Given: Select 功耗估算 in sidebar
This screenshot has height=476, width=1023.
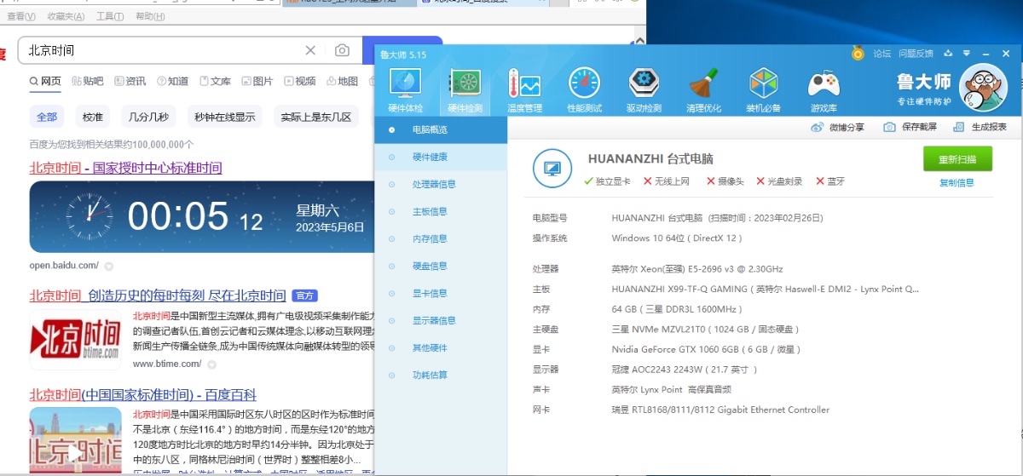Looking at the screenshot, I should 441,376.
